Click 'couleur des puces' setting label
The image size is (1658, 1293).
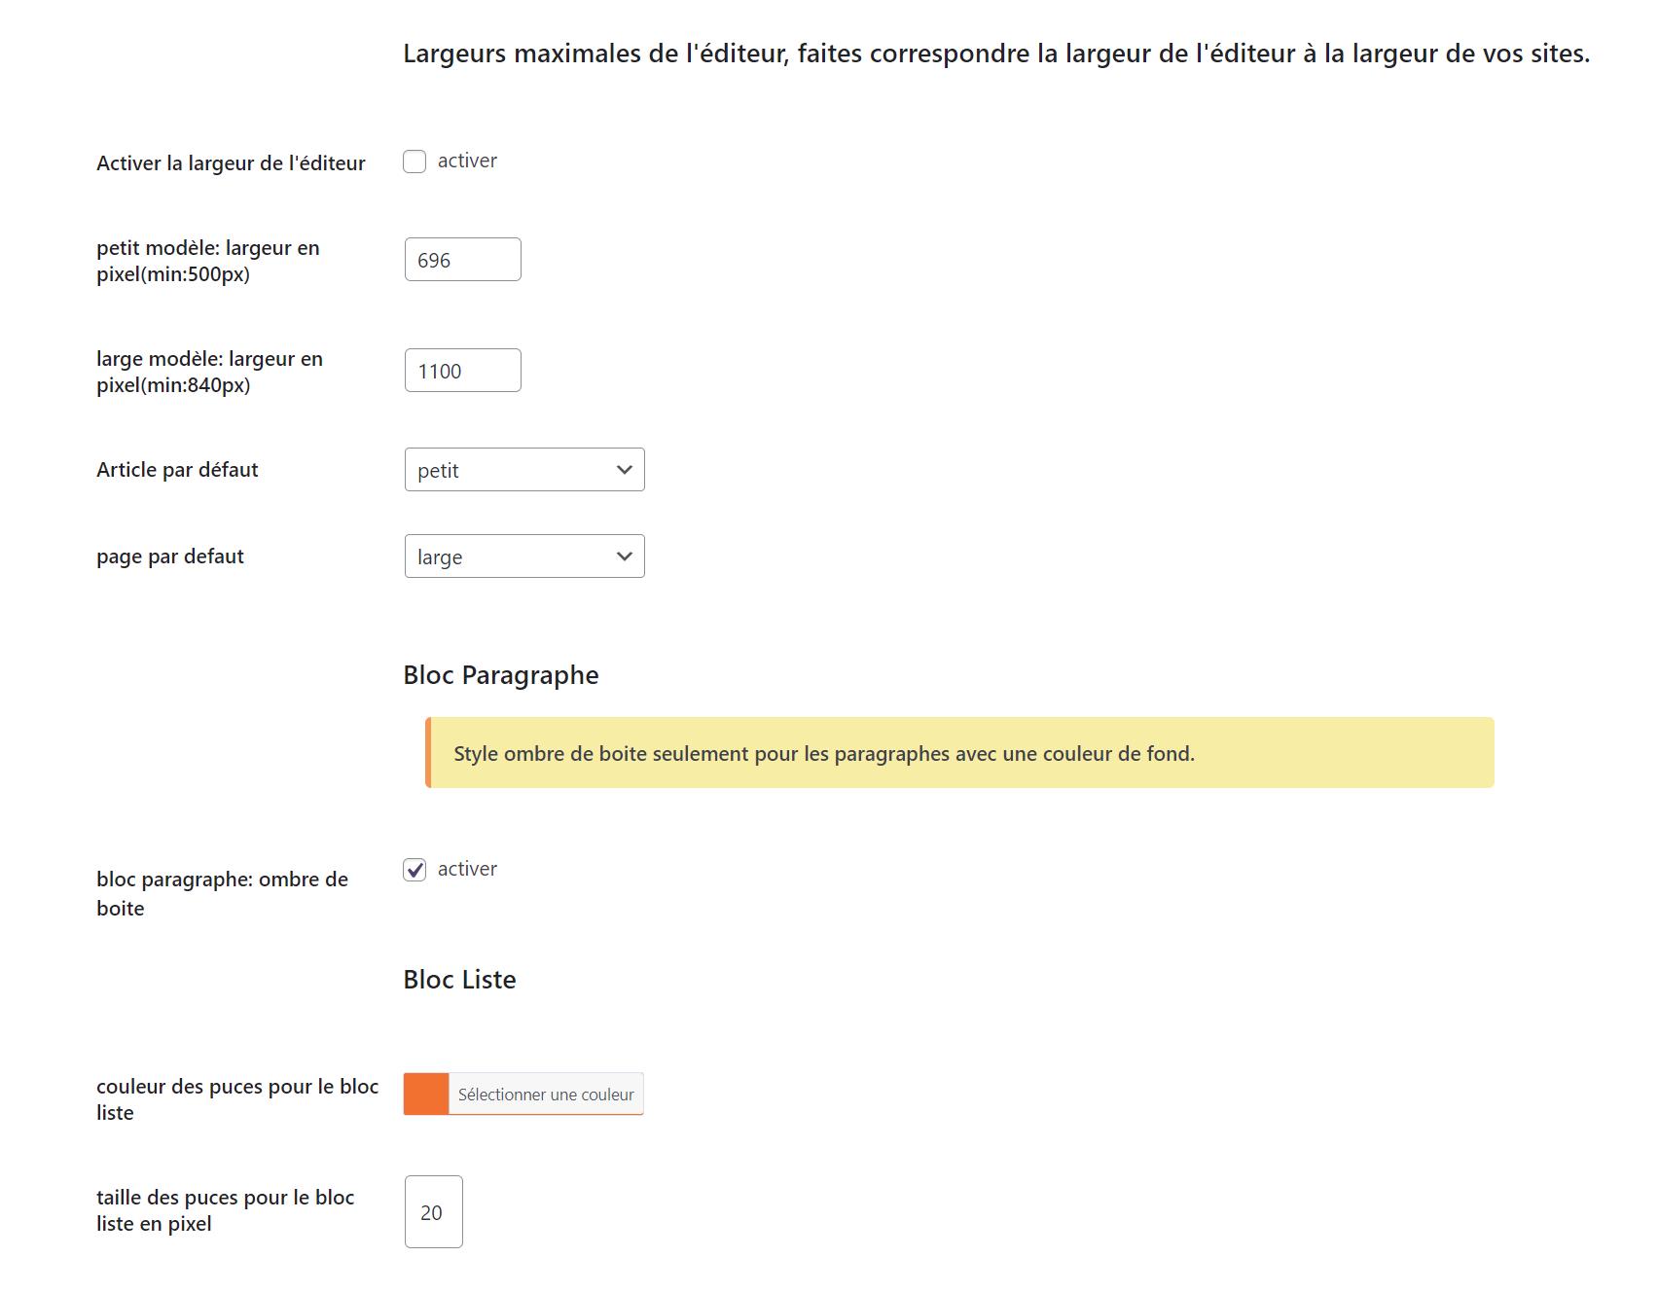[x=237, y=1099]
